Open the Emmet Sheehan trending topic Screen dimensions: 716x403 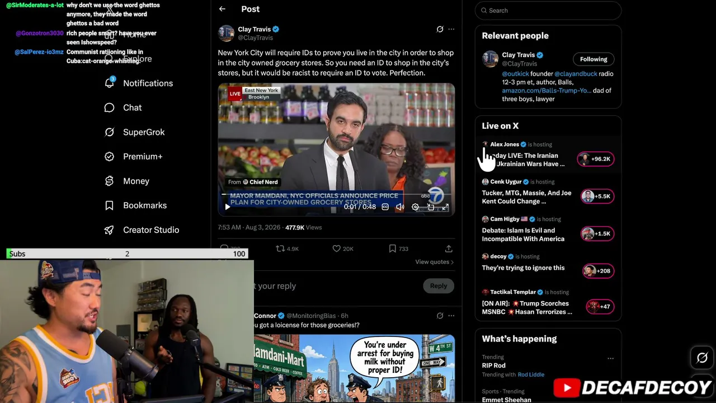506,400
